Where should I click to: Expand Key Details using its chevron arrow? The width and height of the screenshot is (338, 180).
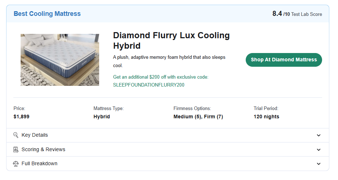318,135
